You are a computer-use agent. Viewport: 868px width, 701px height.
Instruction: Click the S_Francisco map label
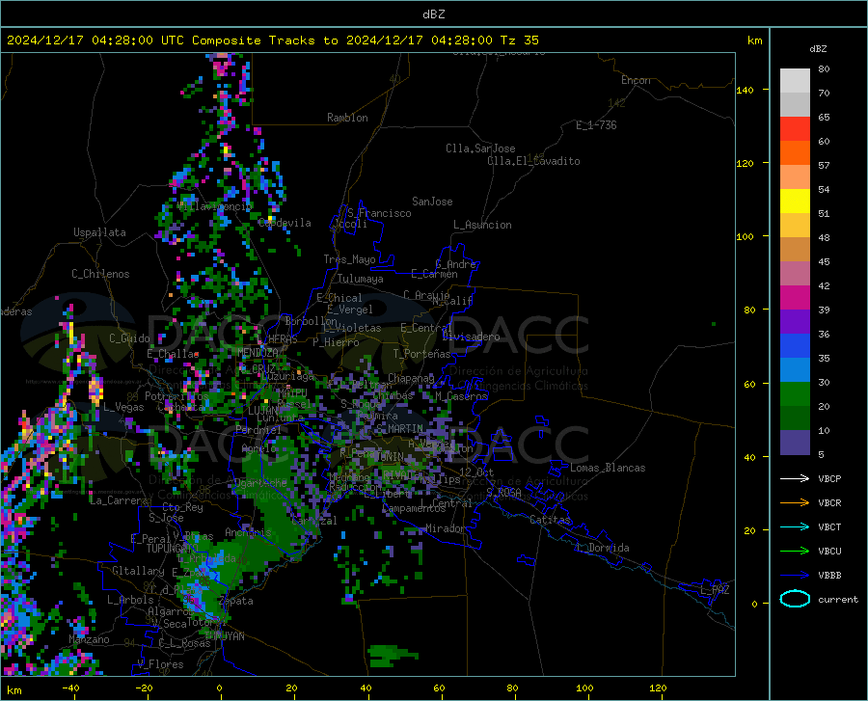[x=379, y=213]
